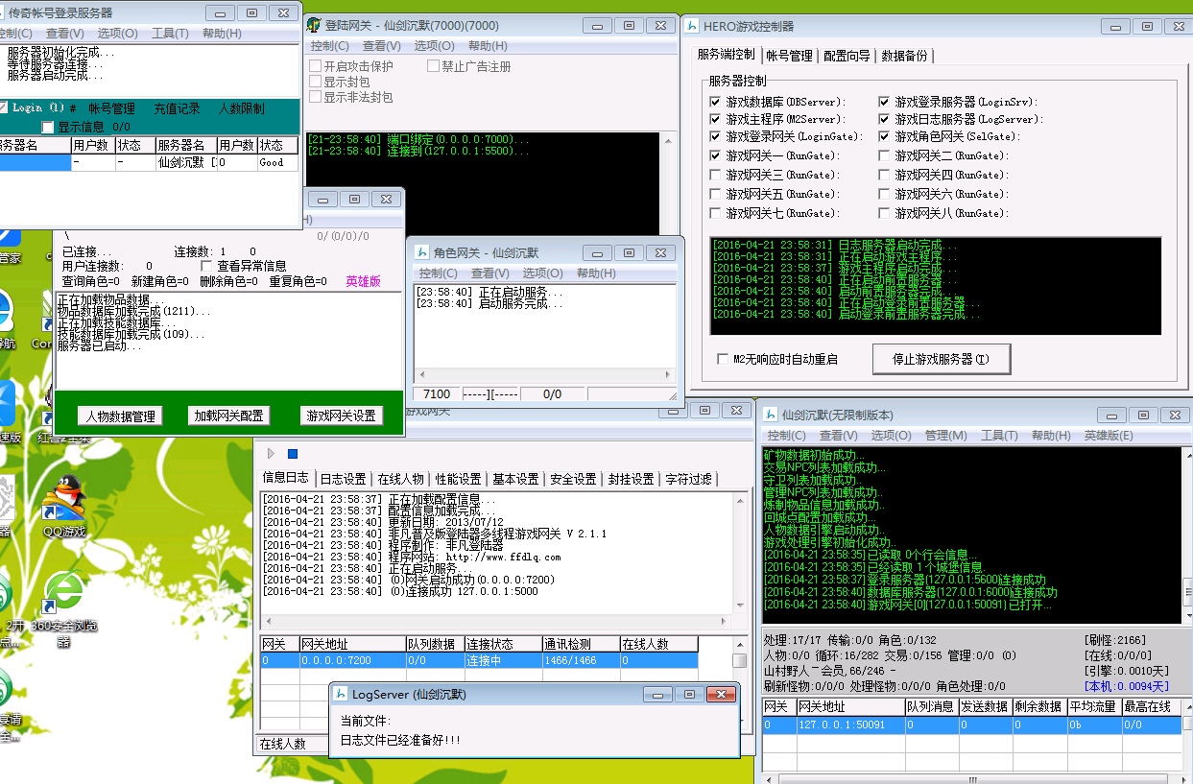Uncheck 游戏登录网关 (LoginGate)
Viewport: 1193px width, 784px height.
pyautogui.click(x=715, y=137)
